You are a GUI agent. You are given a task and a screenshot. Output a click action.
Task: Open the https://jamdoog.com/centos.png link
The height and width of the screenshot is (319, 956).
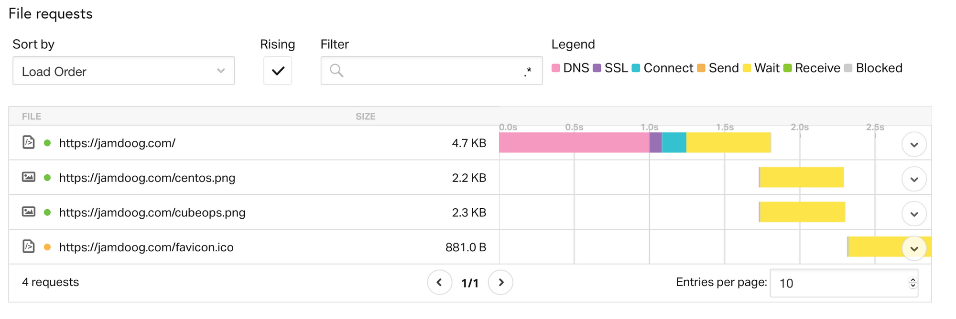tap(147, 178)
